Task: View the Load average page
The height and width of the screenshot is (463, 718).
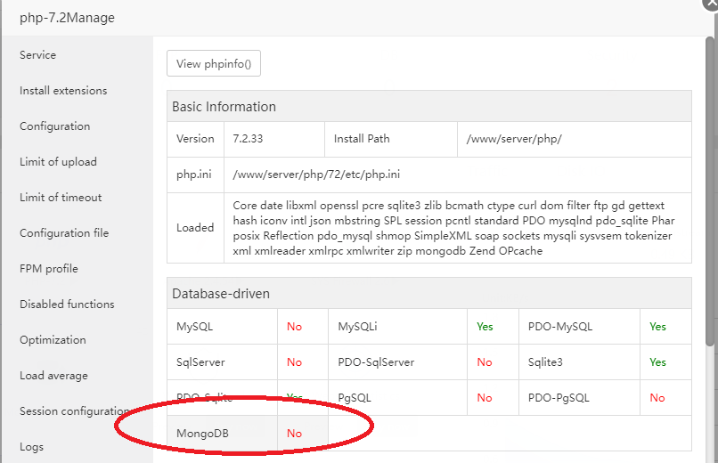Action: click(54, 376)
